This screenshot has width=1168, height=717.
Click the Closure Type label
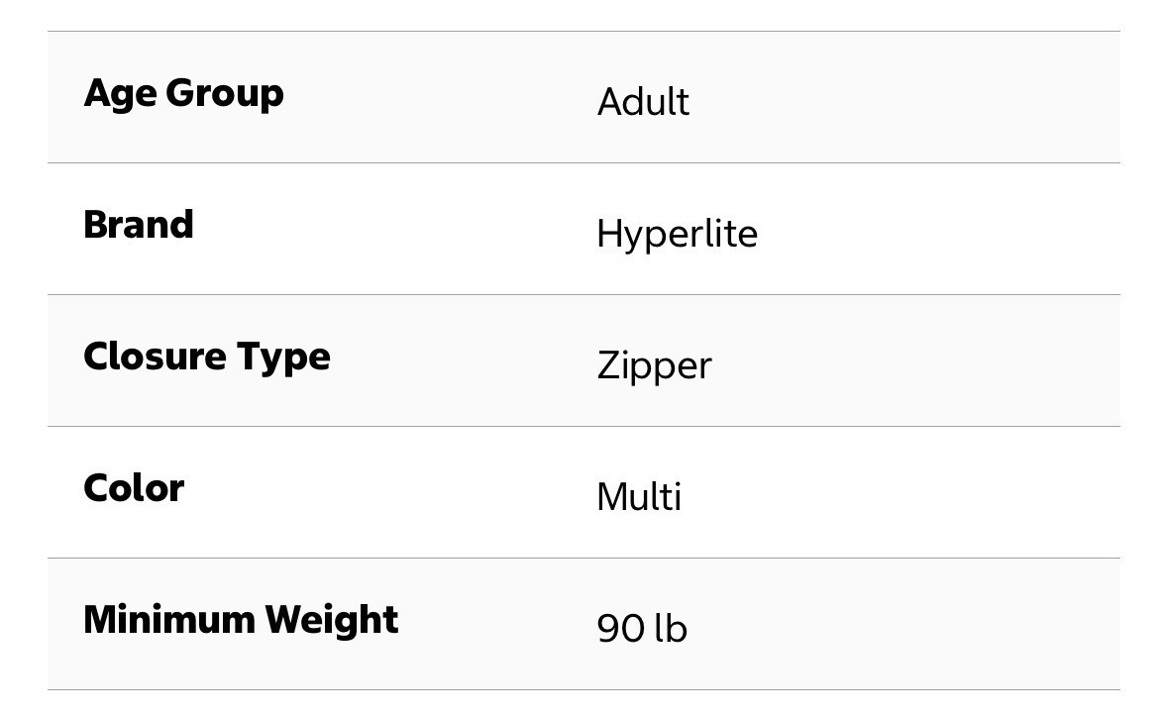pos(206,358)
